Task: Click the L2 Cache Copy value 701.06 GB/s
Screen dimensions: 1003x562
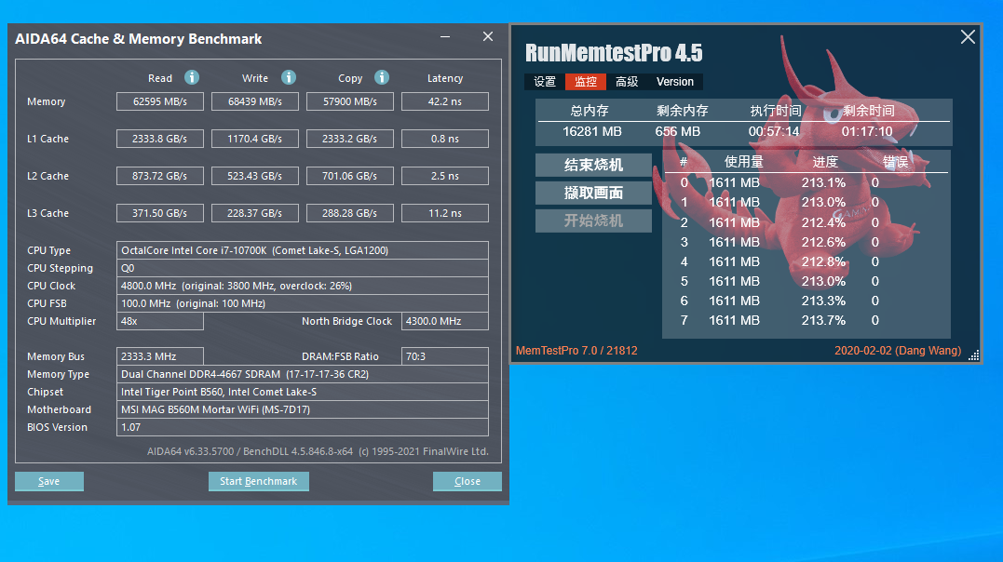Action: click(350, 176)
